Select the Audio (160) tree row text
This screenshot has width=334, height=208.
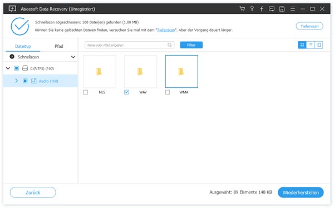pyautogui.click(x=48, y=81)
